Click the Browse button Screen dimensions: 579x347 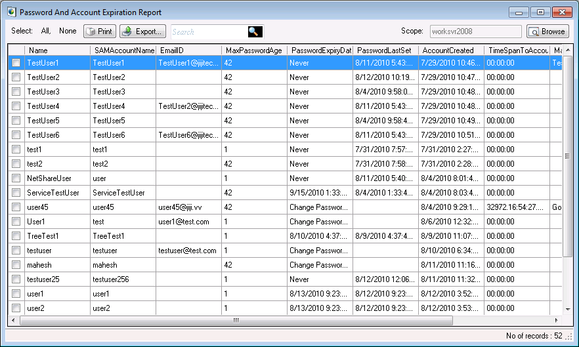coord(547,31)
